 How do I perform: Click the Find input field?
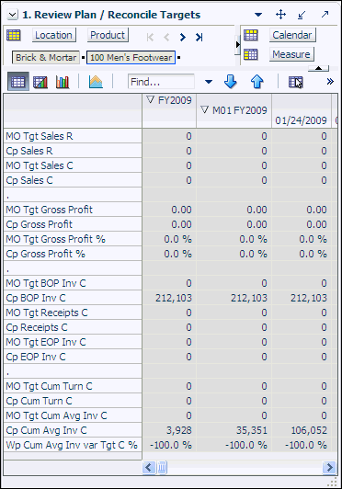pos(161,82)
